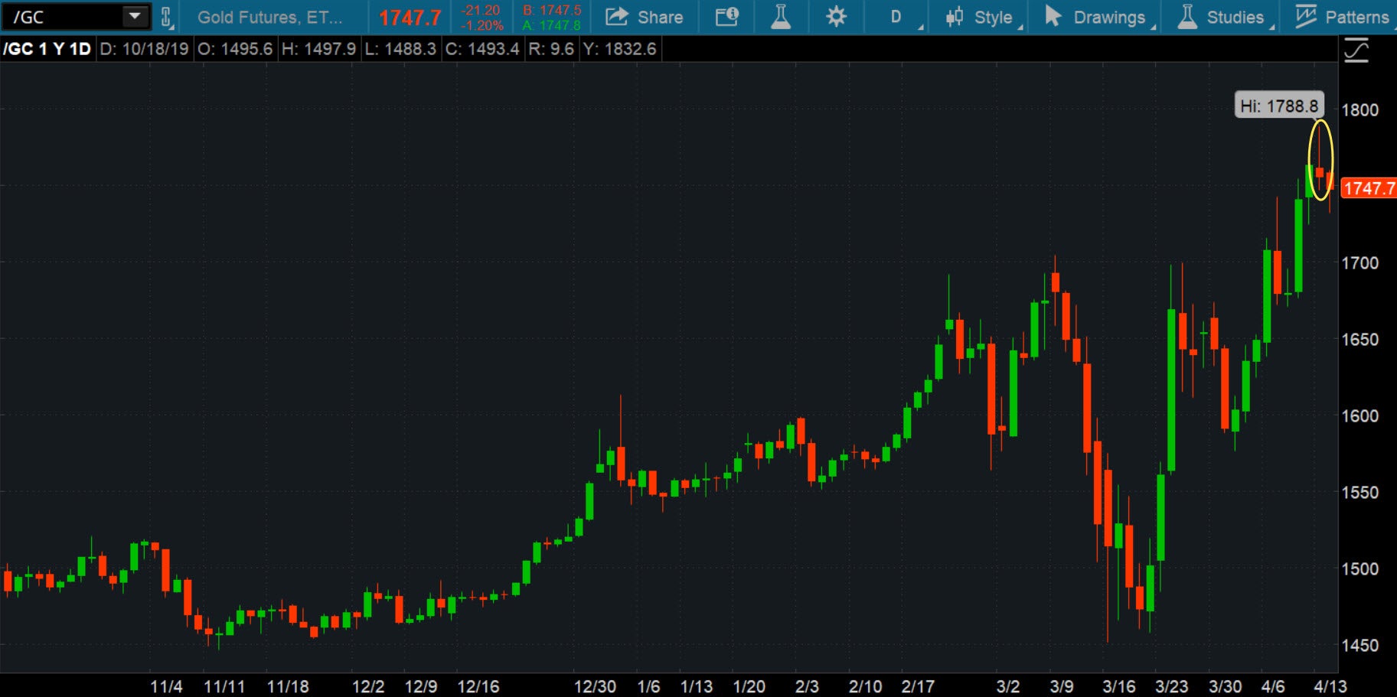Open the flask tools icon beside gear
Viewport: 1397px width, 697px height.
click(781, 16)
